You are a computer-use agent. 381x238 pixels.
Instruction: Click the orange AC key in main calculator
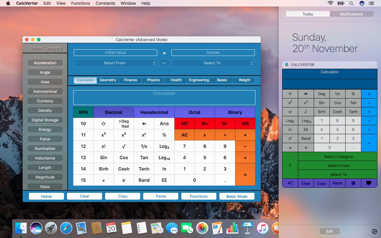[184, 135]
